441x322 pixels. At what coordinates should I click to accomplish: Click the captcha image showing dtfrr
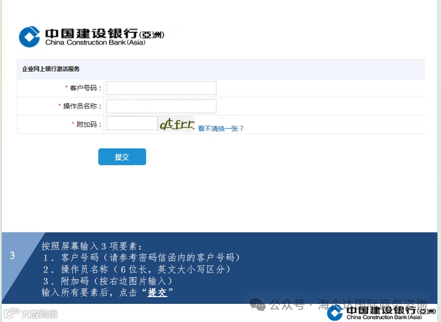click(176, 124)
